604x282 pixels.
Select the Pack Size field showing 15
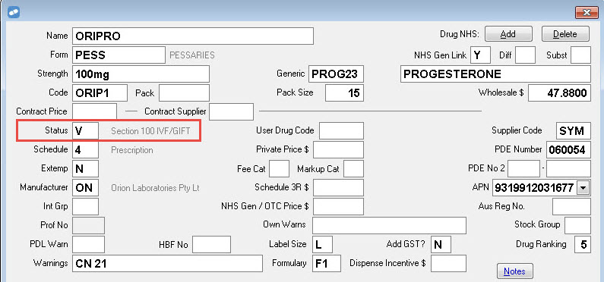point(344,93)
